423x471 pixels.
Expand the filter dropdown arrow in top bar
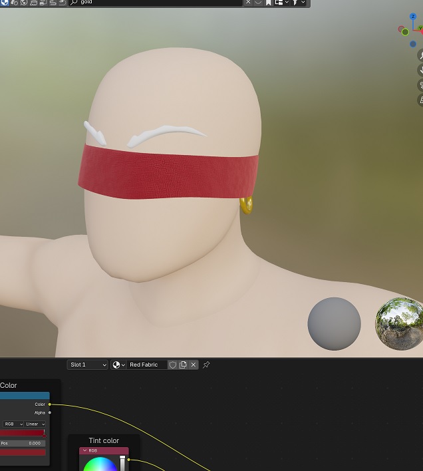pyautogui.click(x=303, y=3)
